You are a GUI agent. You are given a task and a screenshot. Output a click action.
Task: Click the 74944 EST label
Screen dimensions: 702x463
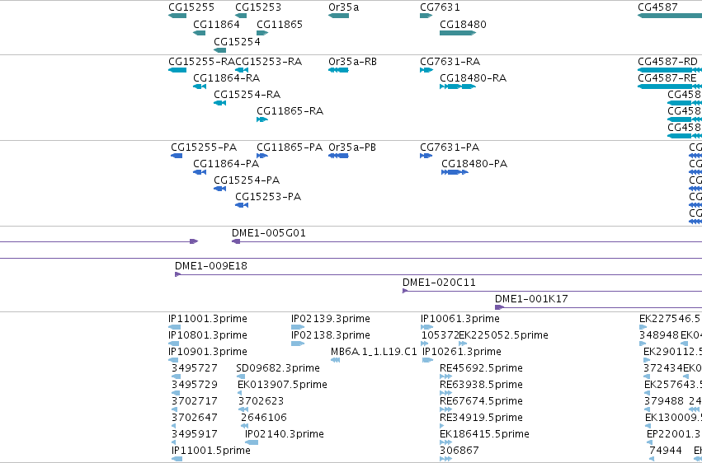(666, 451)
